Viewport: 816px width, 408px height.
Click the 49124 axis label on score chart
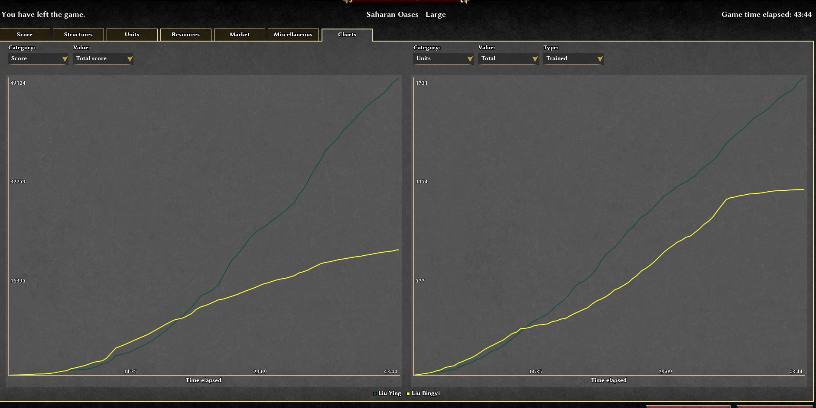click(18, 83)
